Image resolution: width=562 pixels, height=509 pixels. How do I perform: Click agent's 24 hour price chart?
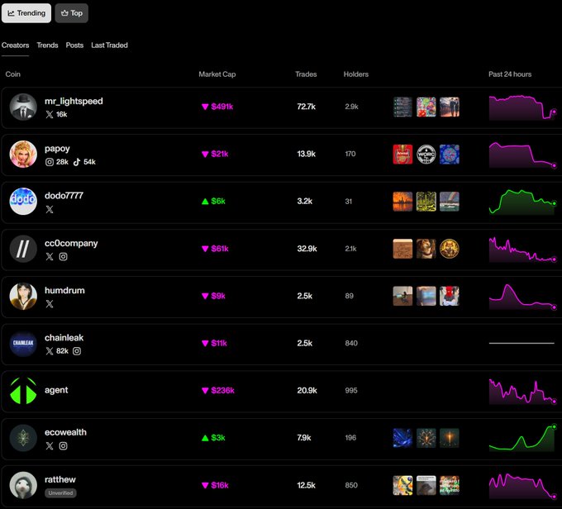tap(522, 392)
